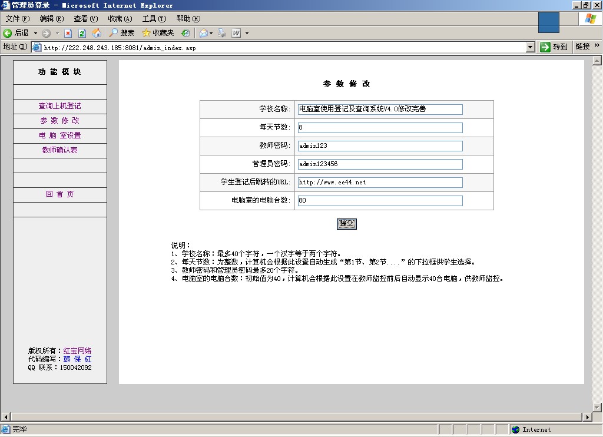Click the Refresh page icon
Image resolution: width=603 pixels, height=437 pixels.
[82, 33]
